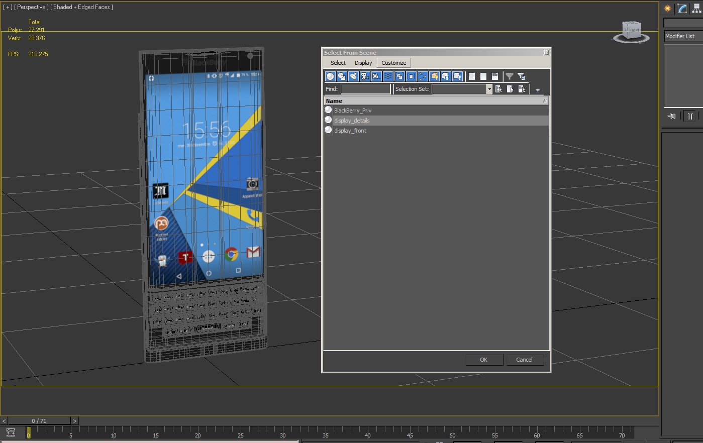Toggle Display Helpers tape-measure filter icon
The width and height of the screenshot is (703, 443).
point(376,76)
